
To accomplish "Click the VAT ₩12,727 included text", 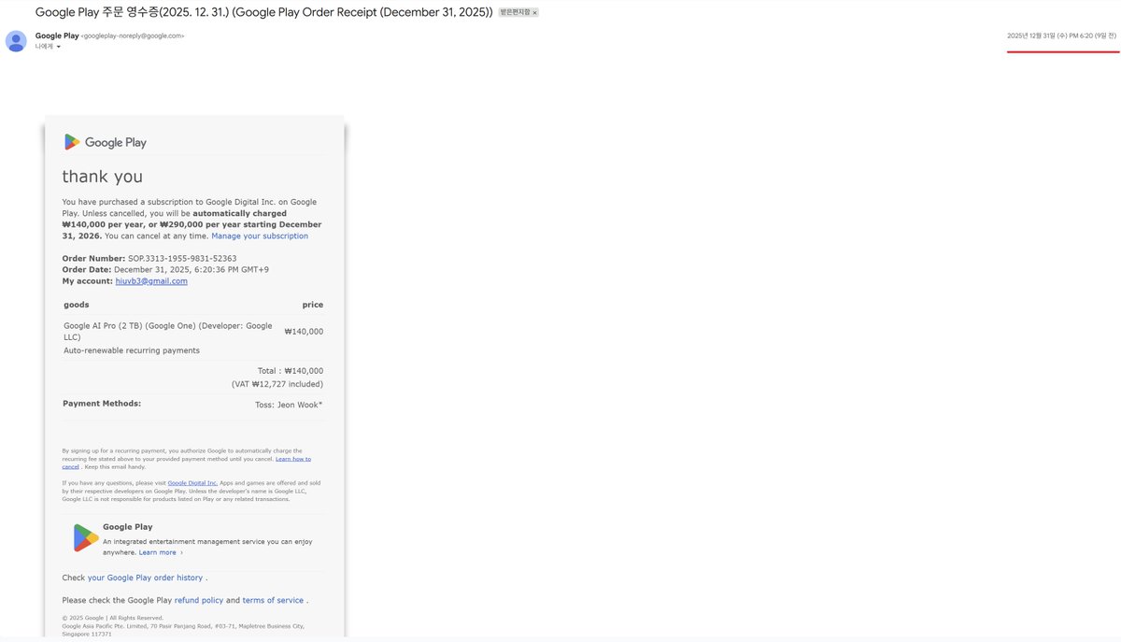I will click(x=277, y=384).
